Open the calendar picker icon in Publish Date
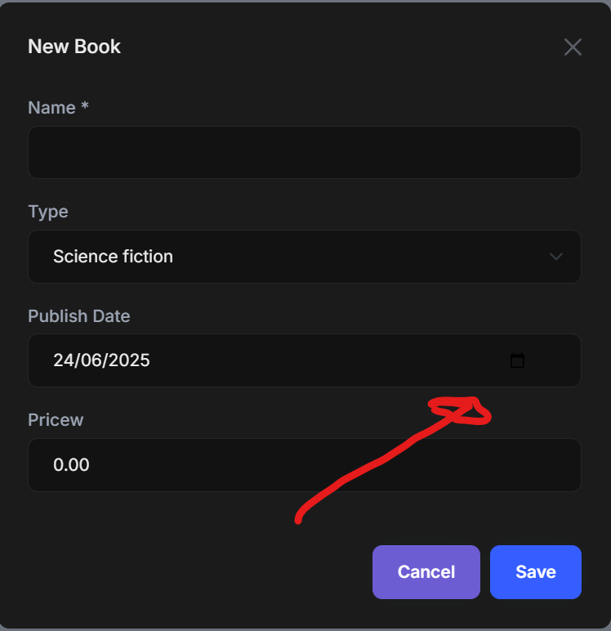Image resolution: width=611 pixels, height=631 pixels. [x=517, y=360]
